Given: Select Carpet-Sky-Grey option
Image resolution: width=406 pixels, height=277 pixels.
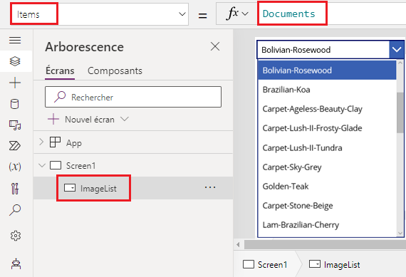Looking at the screenshot, I should (x=327, y=167).
